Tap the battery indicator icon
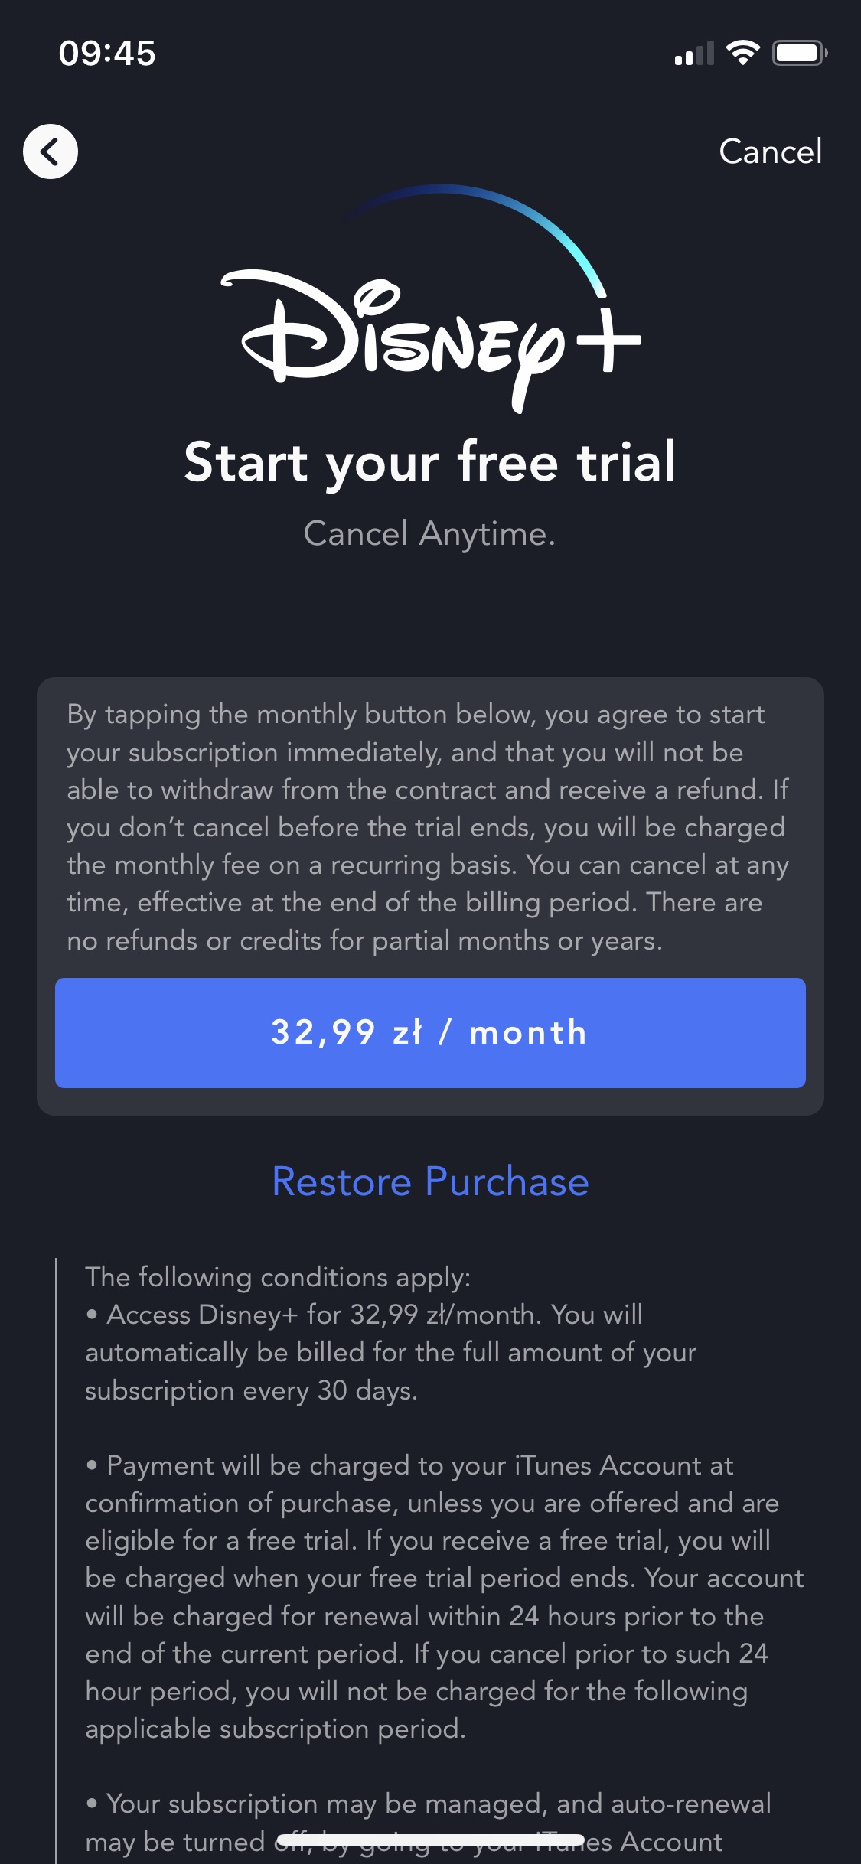861x1864 pixels. point(800,53)
